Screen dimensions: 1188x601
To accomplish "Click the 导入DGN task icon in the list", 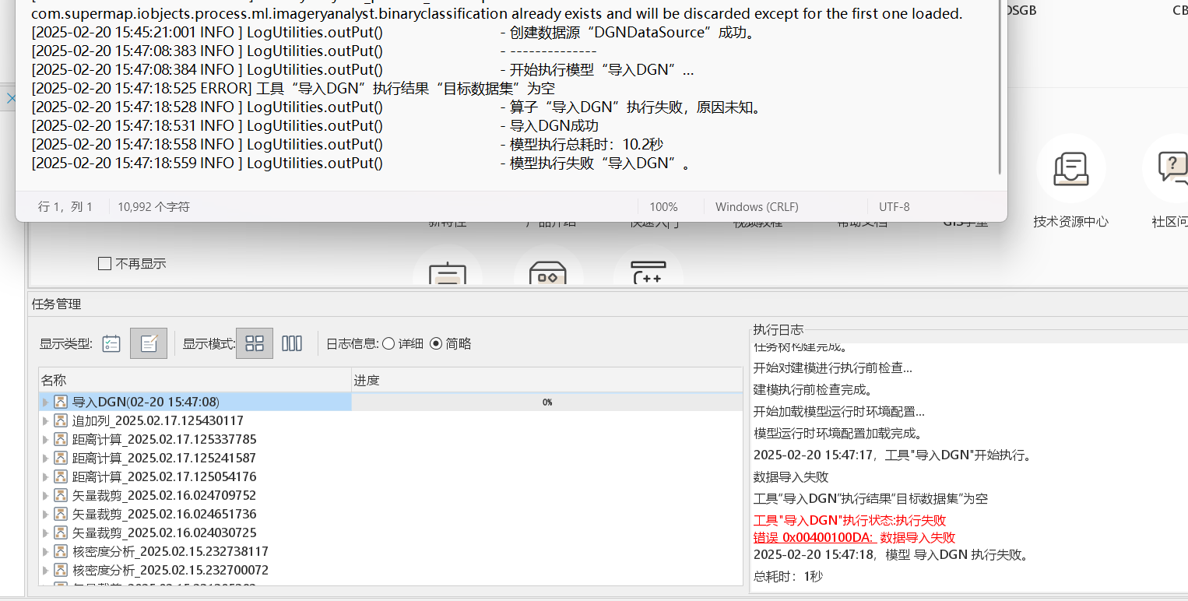I will pos(61,401).
